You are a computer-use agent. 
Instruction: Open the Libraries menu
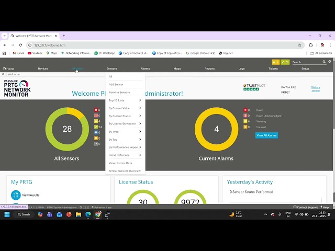pyautogui.click(x=77, y=69)
